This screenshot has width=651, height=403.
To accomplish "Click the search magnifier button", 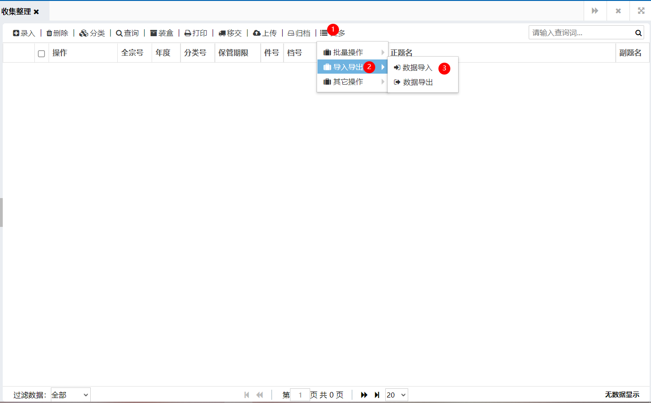I will point(638,33).
